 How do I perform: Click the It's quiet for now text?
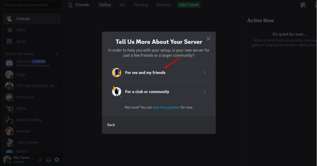pyautogui.click(x=289, y=34)
